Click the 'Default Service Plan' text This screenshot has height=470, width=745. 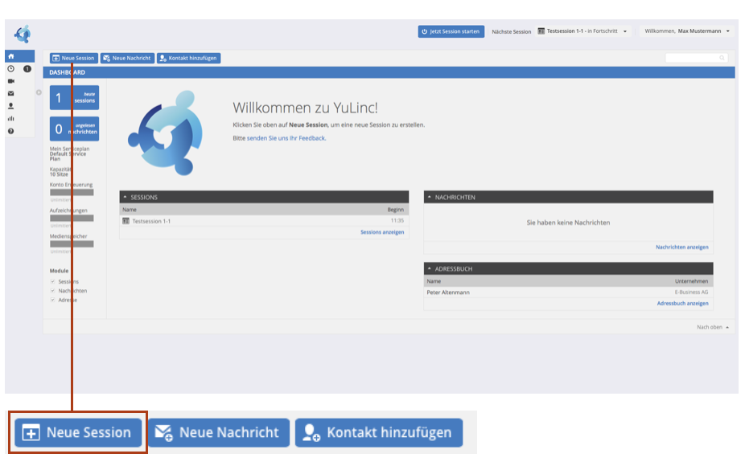pyautogui.click(x=68, y=157)
